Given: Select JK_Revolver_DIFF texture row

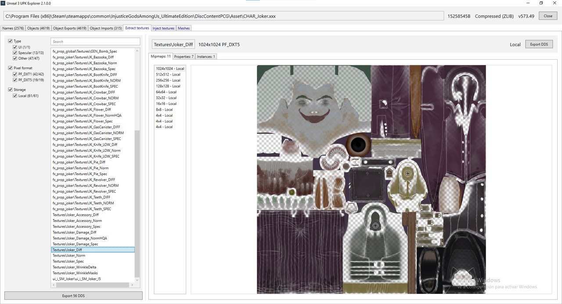Looking at the screenshot, I should [93, 179].
